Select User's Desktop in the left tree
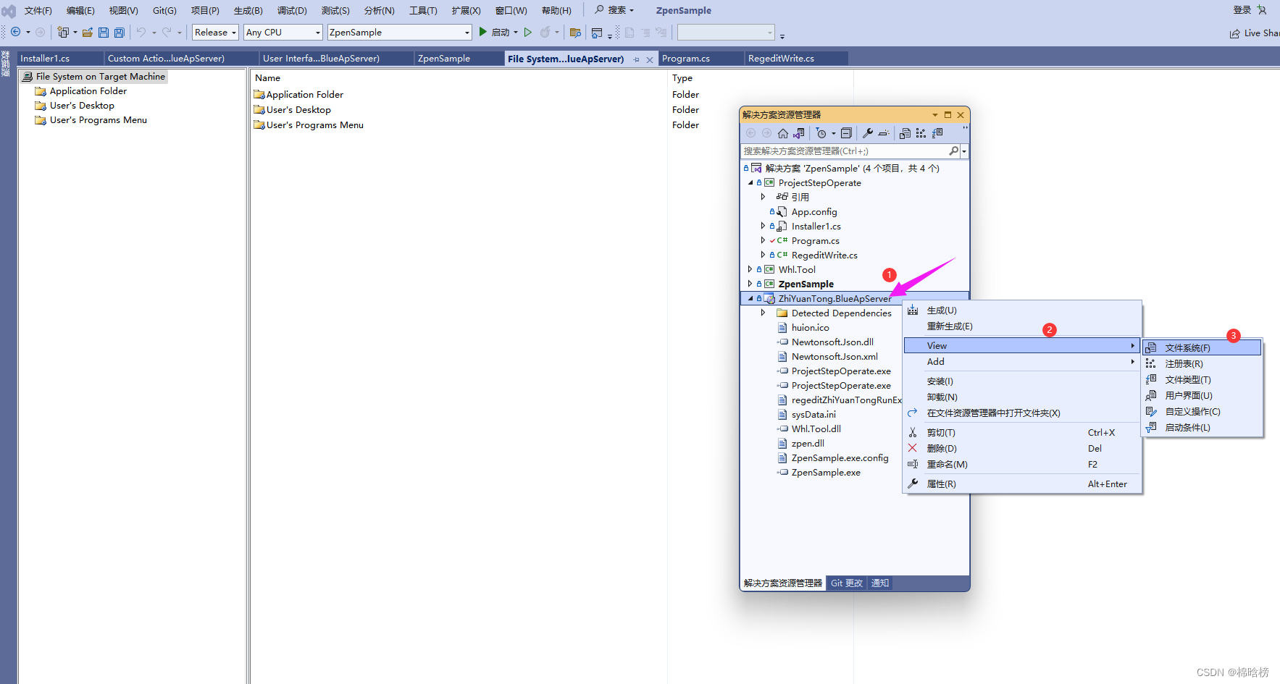Viewport: 1280px width, 684px height. click(x=82, y=105)
